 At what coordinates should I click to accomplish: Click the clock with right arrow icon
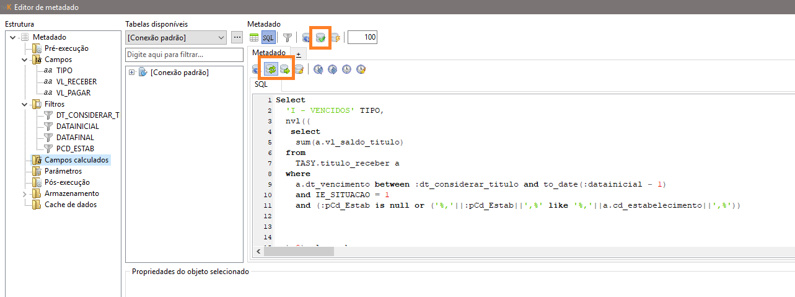332,69
